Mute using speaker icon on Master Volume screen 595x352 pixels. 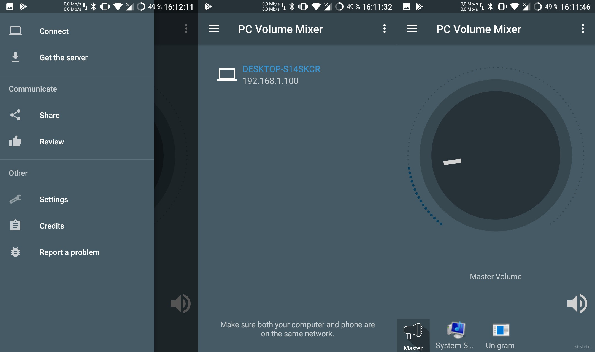tap(577, 304)
